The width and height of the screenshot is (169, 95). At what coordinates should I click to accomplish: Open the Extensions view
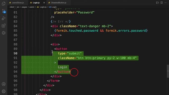[3, 26]
